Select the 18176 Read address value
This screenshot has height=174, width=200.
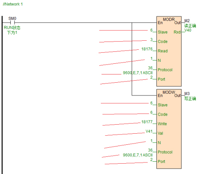pos(147,49)
